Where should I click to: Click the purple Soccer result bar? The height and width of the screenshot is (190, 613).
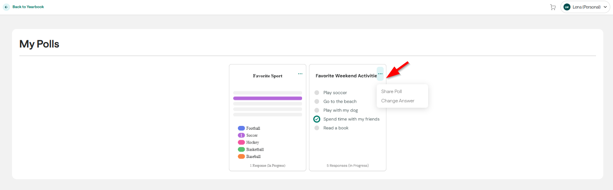268,98
